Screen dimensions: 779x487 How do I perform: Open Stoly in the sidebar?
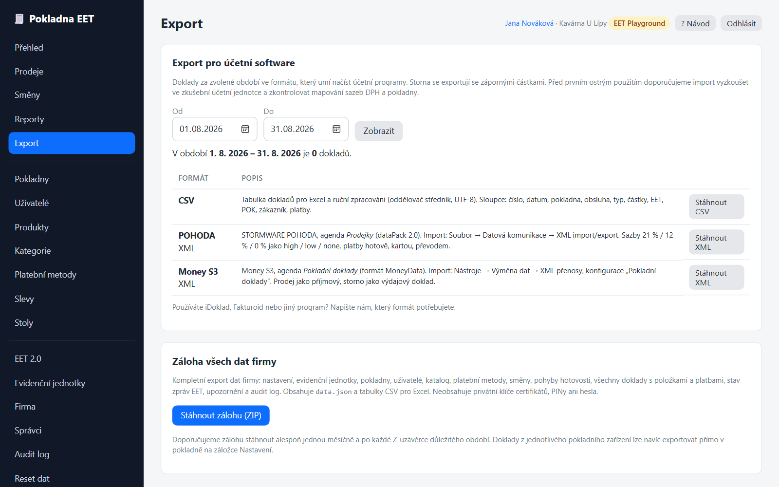coord(72,323)
